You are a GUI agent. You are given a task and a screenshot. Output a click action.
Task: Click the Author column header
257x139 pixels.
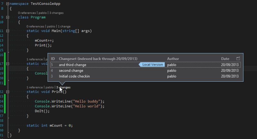point(173,59)
